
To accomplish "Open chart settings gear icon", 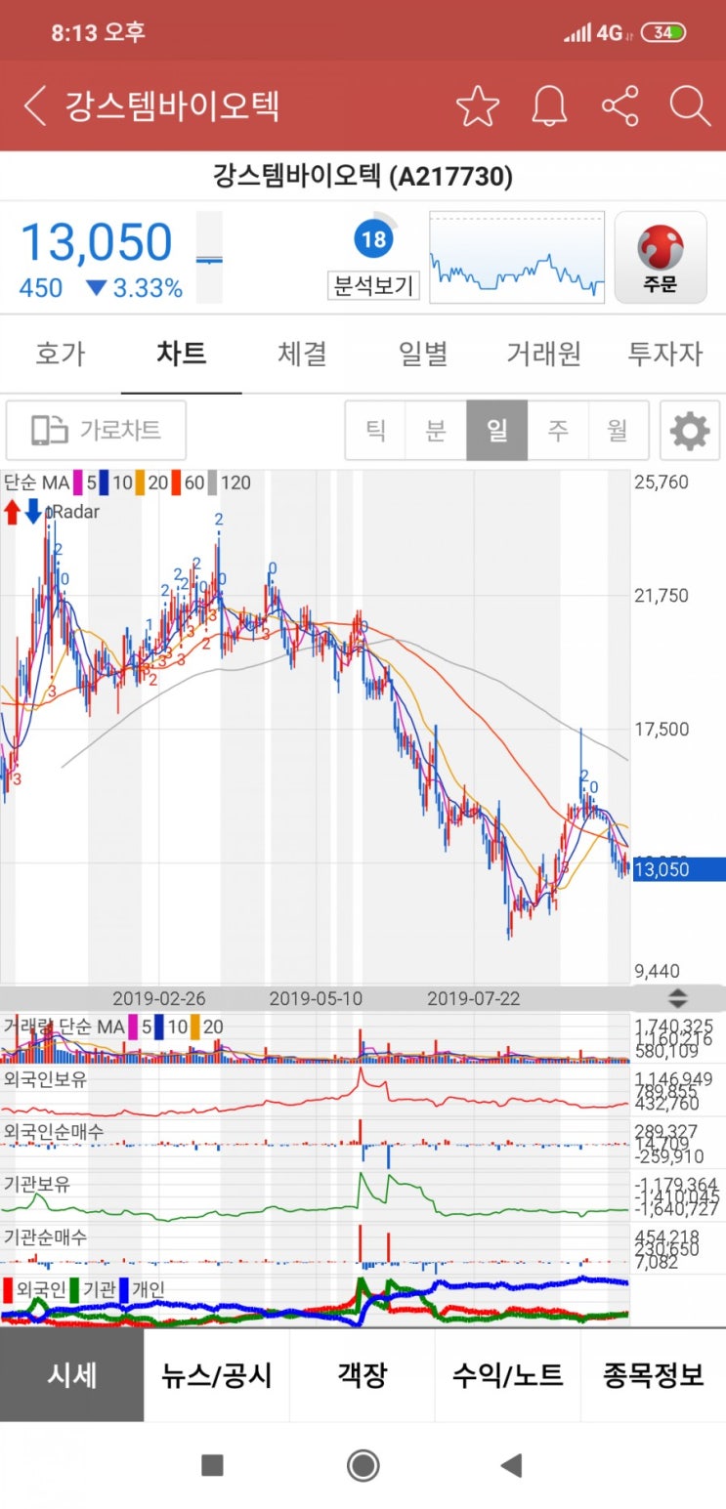I will (690, 430).
